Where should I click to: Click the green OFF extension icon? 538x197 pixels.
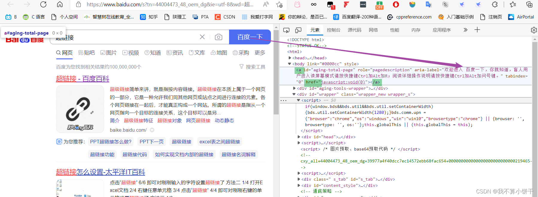(379, 5)
